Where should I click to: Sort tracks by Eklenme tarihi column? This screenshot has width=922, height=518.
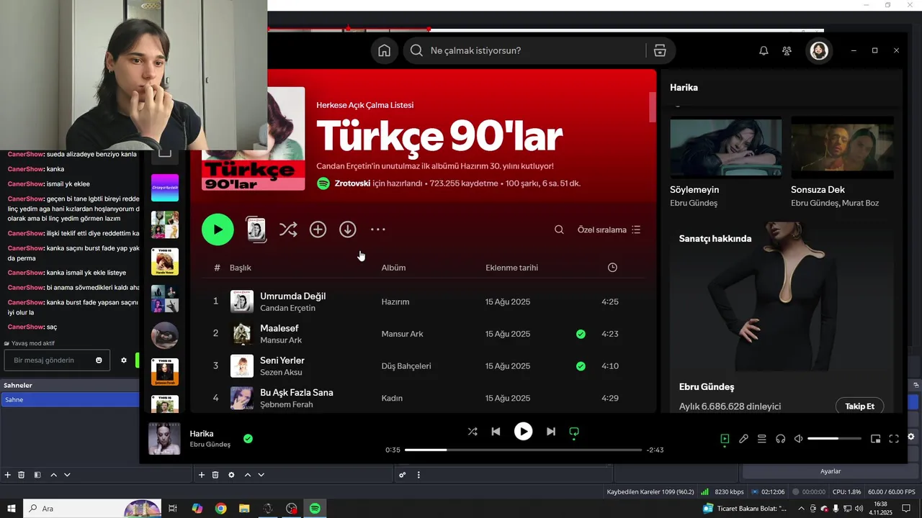pos(511,268)
